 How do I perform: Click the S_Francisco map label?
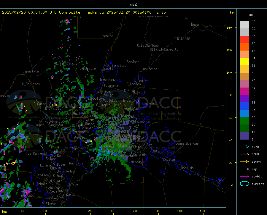pyautogui.click(x=117, y=65)
